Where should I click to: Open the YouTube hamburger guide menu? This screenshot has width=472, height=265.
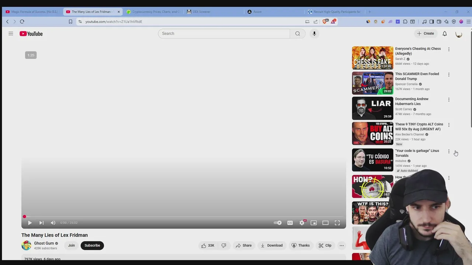[11, 33]
